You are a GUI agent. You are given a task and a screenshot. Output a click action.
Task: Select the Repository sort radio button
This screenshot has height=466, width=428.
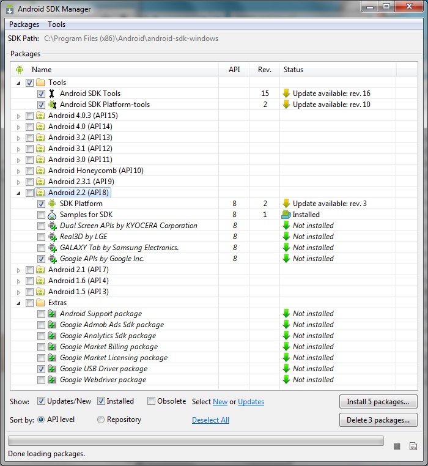pyautogui.click(x=101, y=420)
